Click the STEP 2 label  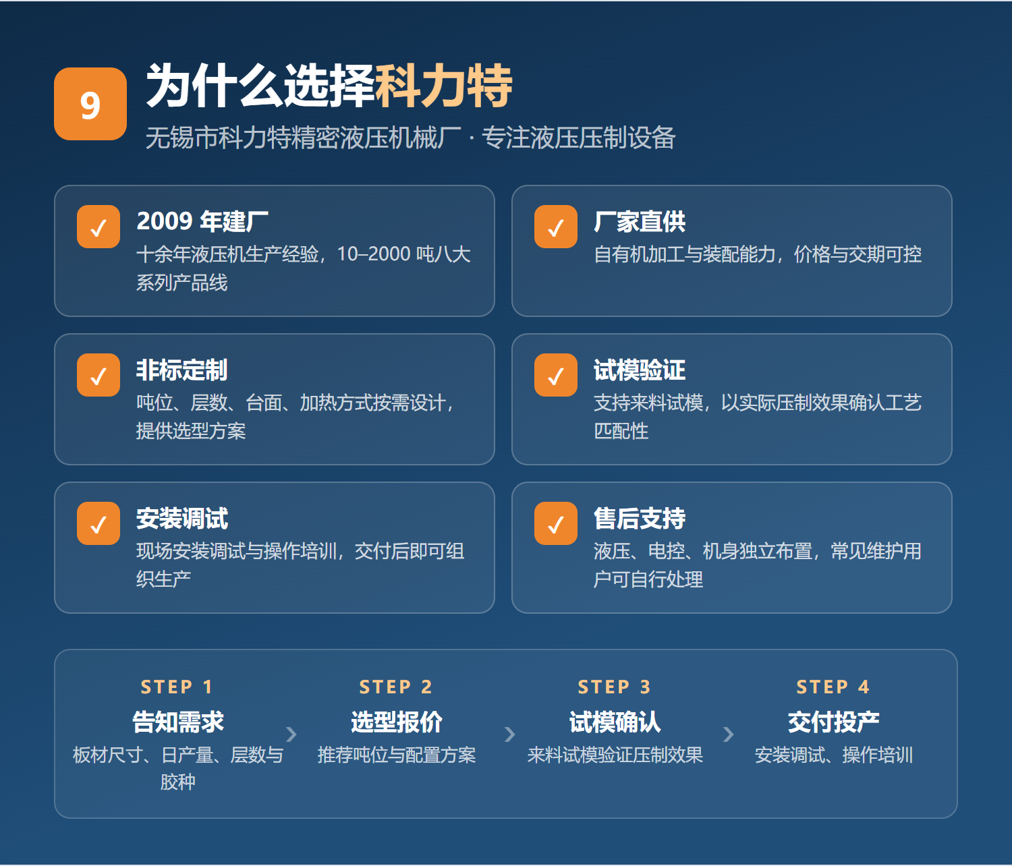396,687
